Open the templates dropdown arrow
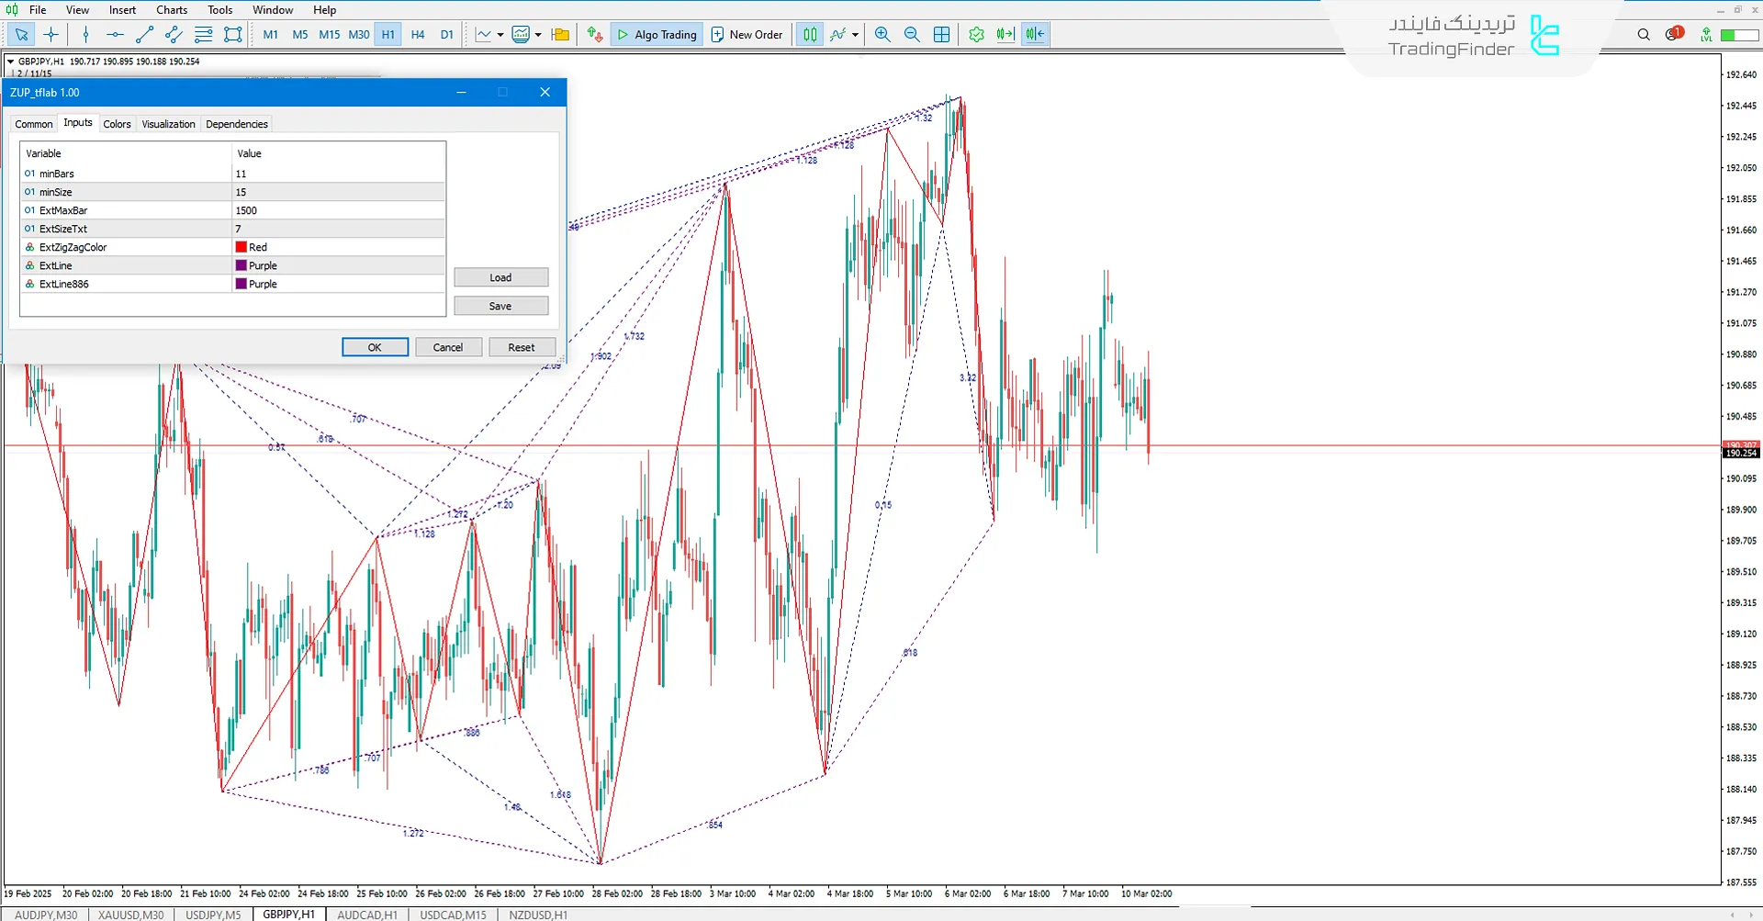Image resolution: width=1763 pixels, height=921 pixels. 538,35
